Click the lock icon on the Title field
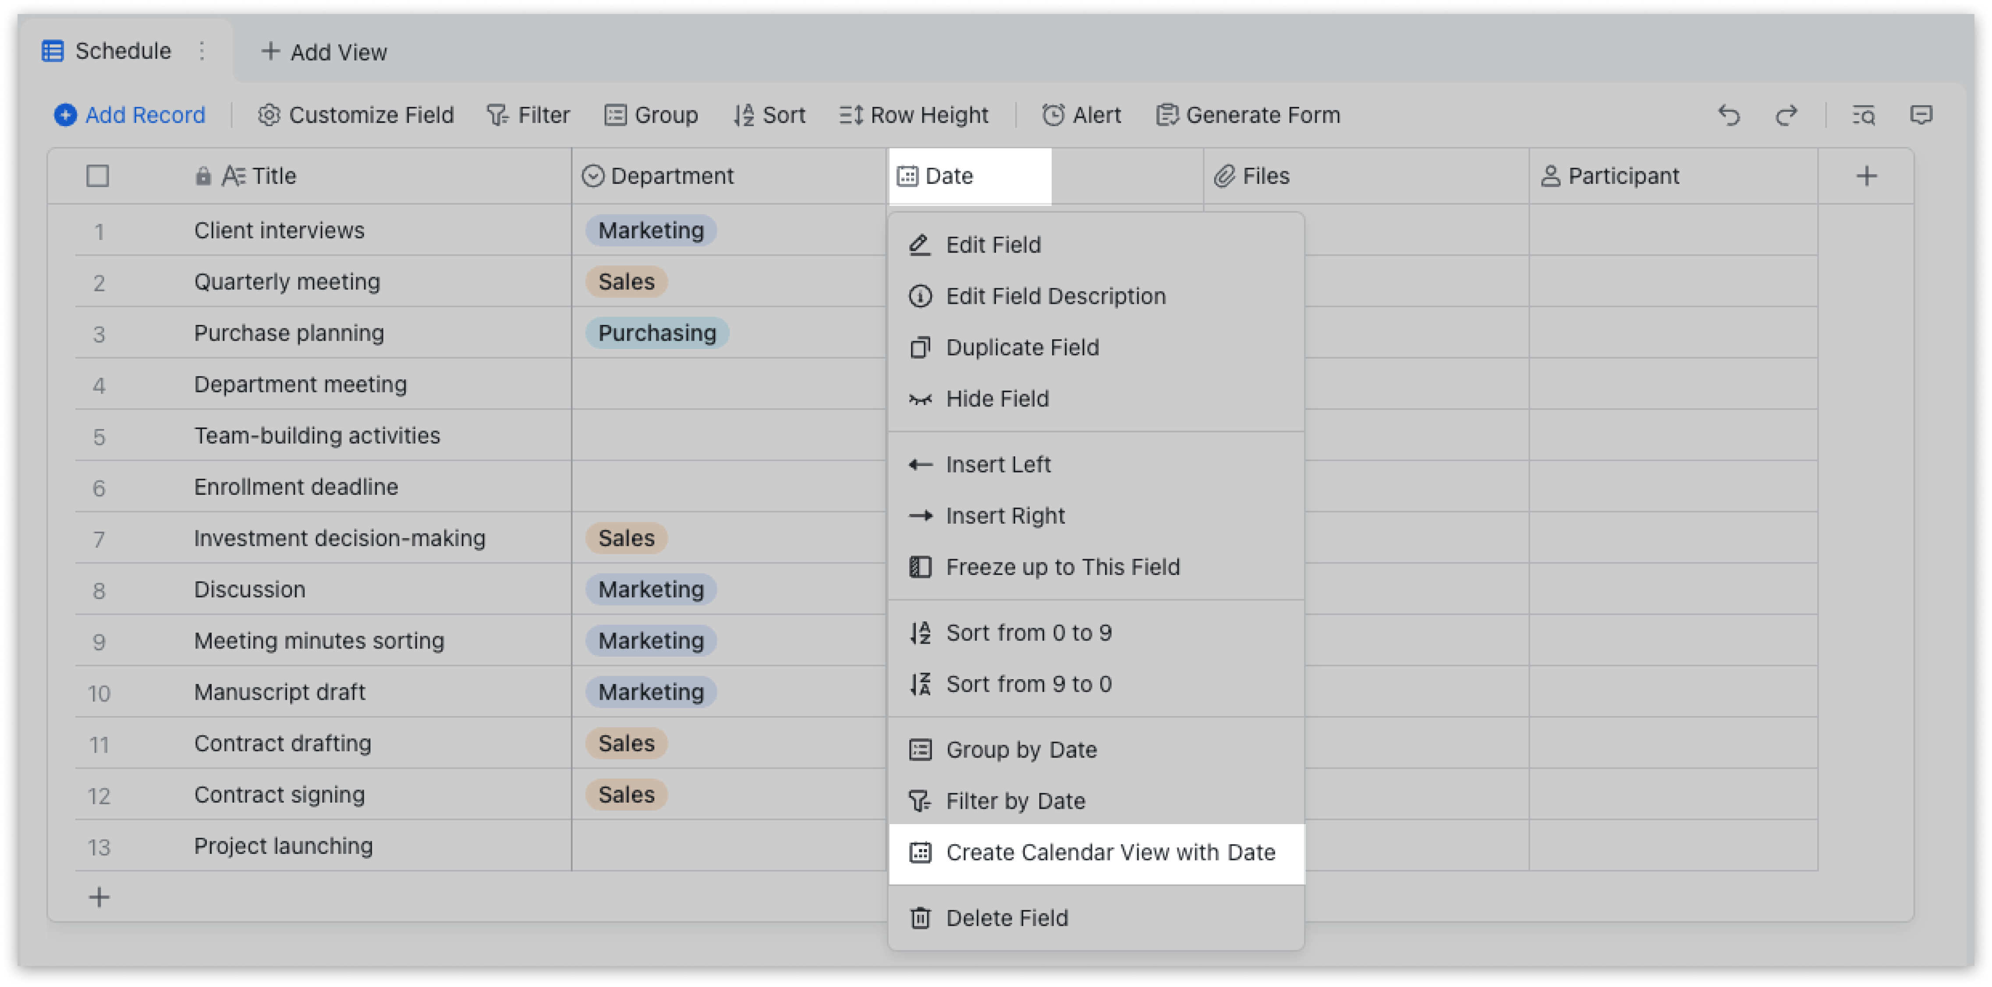 point(204,176)
